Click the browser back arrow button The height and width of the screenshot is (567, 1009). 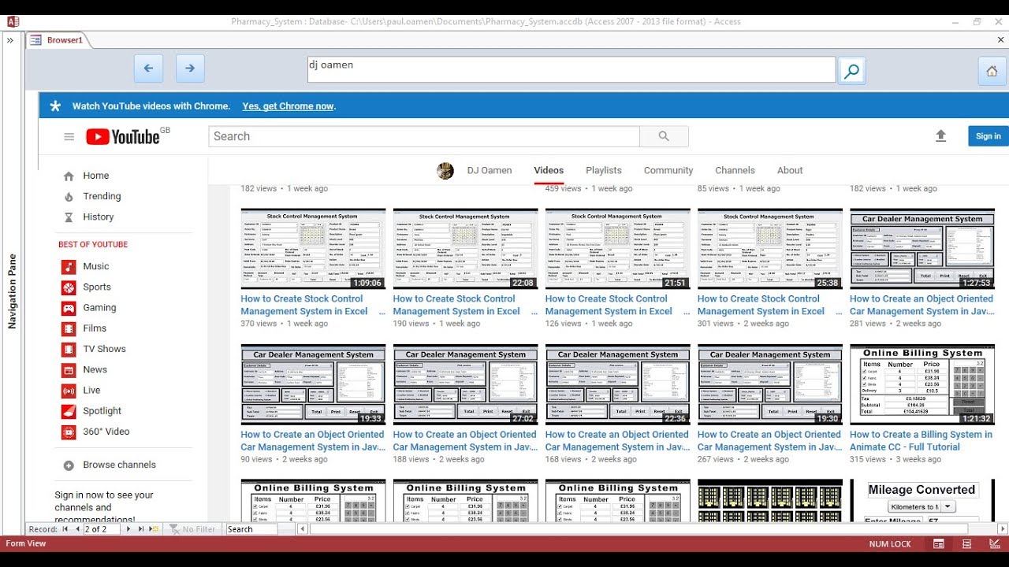(x=148, y=69)
